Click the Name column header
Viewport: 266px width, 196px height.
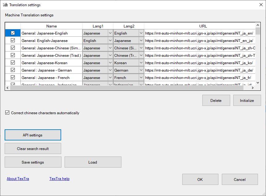(x=51, y=26)
